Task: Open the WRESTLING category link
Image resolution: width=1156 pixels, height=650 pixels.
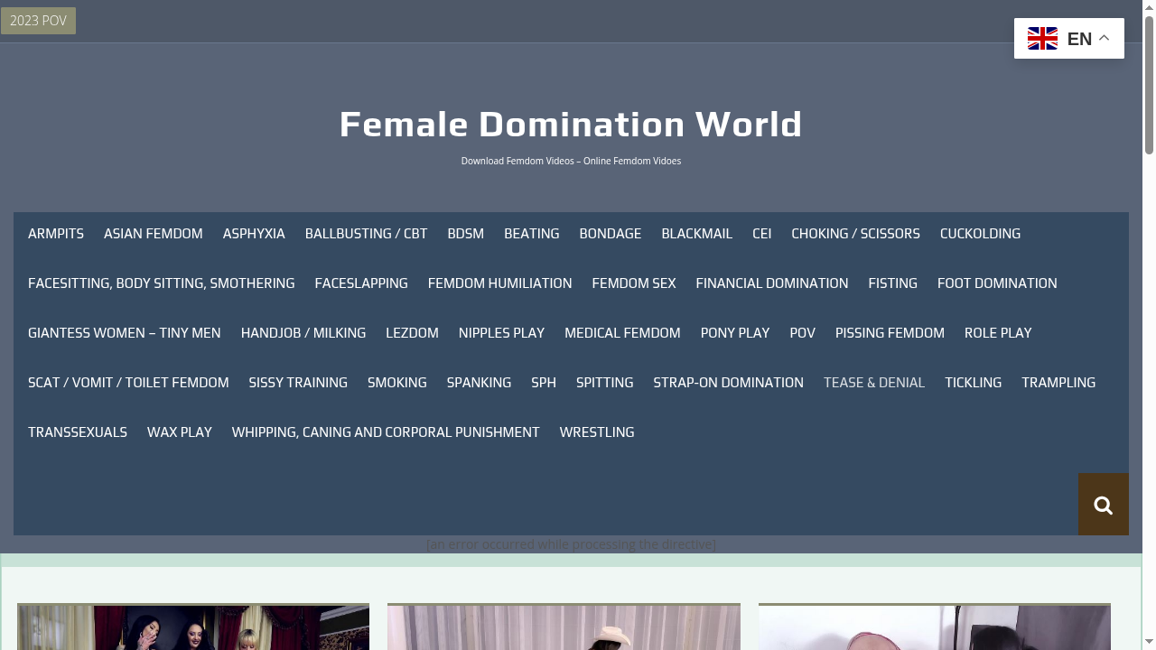Action: pyautogui.click(x=596, y=432)
